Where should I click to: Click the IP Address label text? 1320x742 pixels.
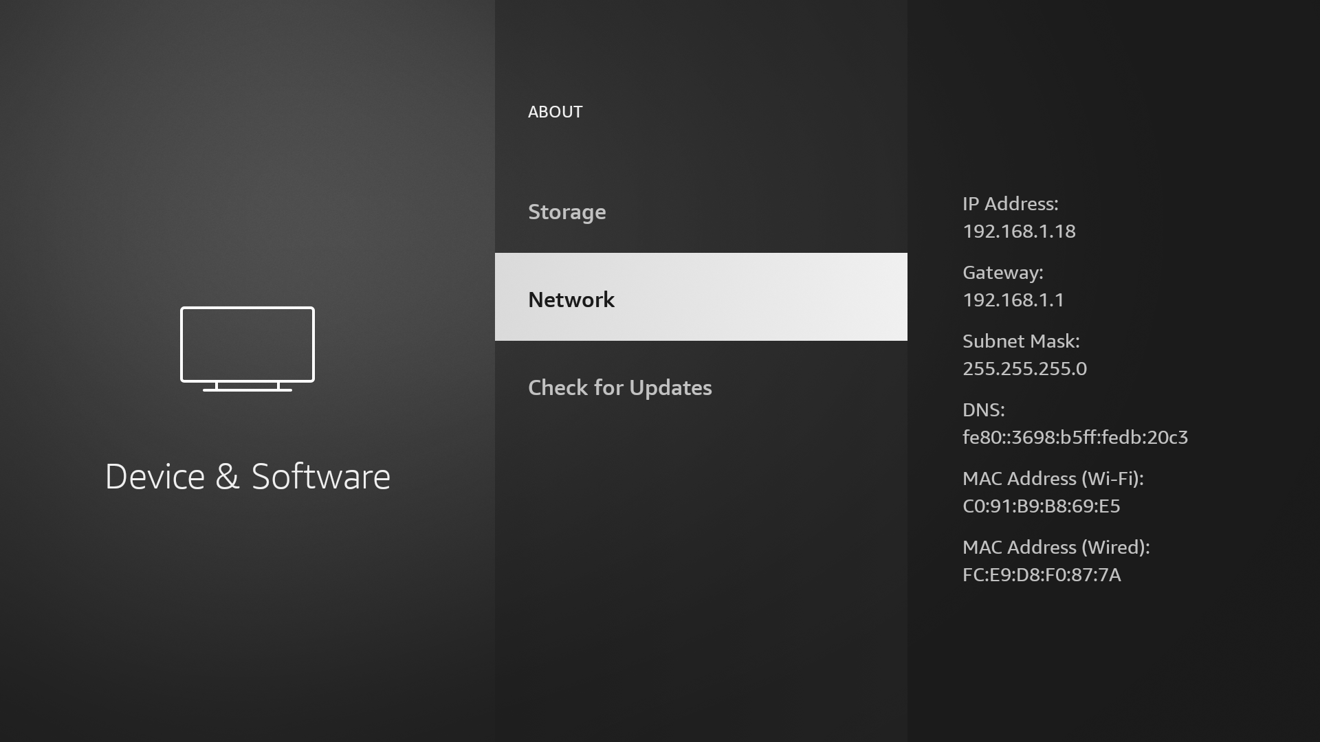(1010, 203)
